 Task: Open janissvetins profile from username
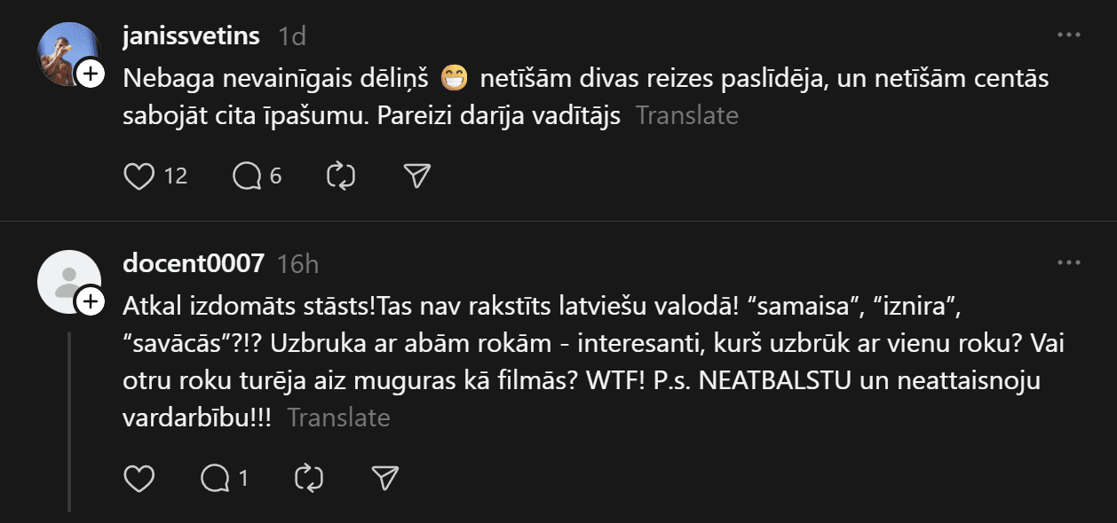coord(191,35)
